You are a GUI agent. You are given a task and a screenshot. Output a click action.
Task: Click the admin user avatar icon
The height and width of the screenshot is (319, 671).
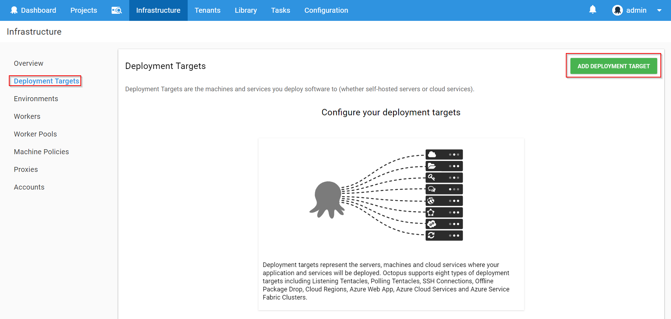[x=618, y=10]
